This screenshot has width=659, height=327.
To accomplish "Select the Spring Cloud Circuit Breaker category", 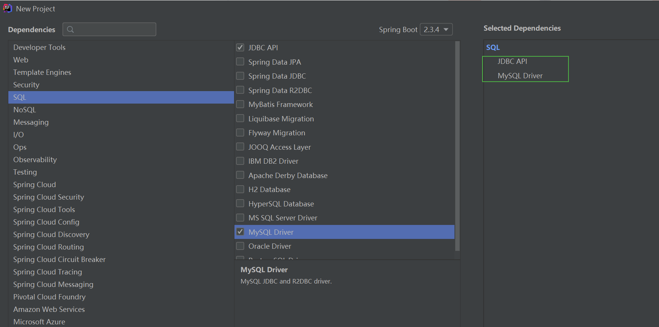I will (x=121, y=259).
